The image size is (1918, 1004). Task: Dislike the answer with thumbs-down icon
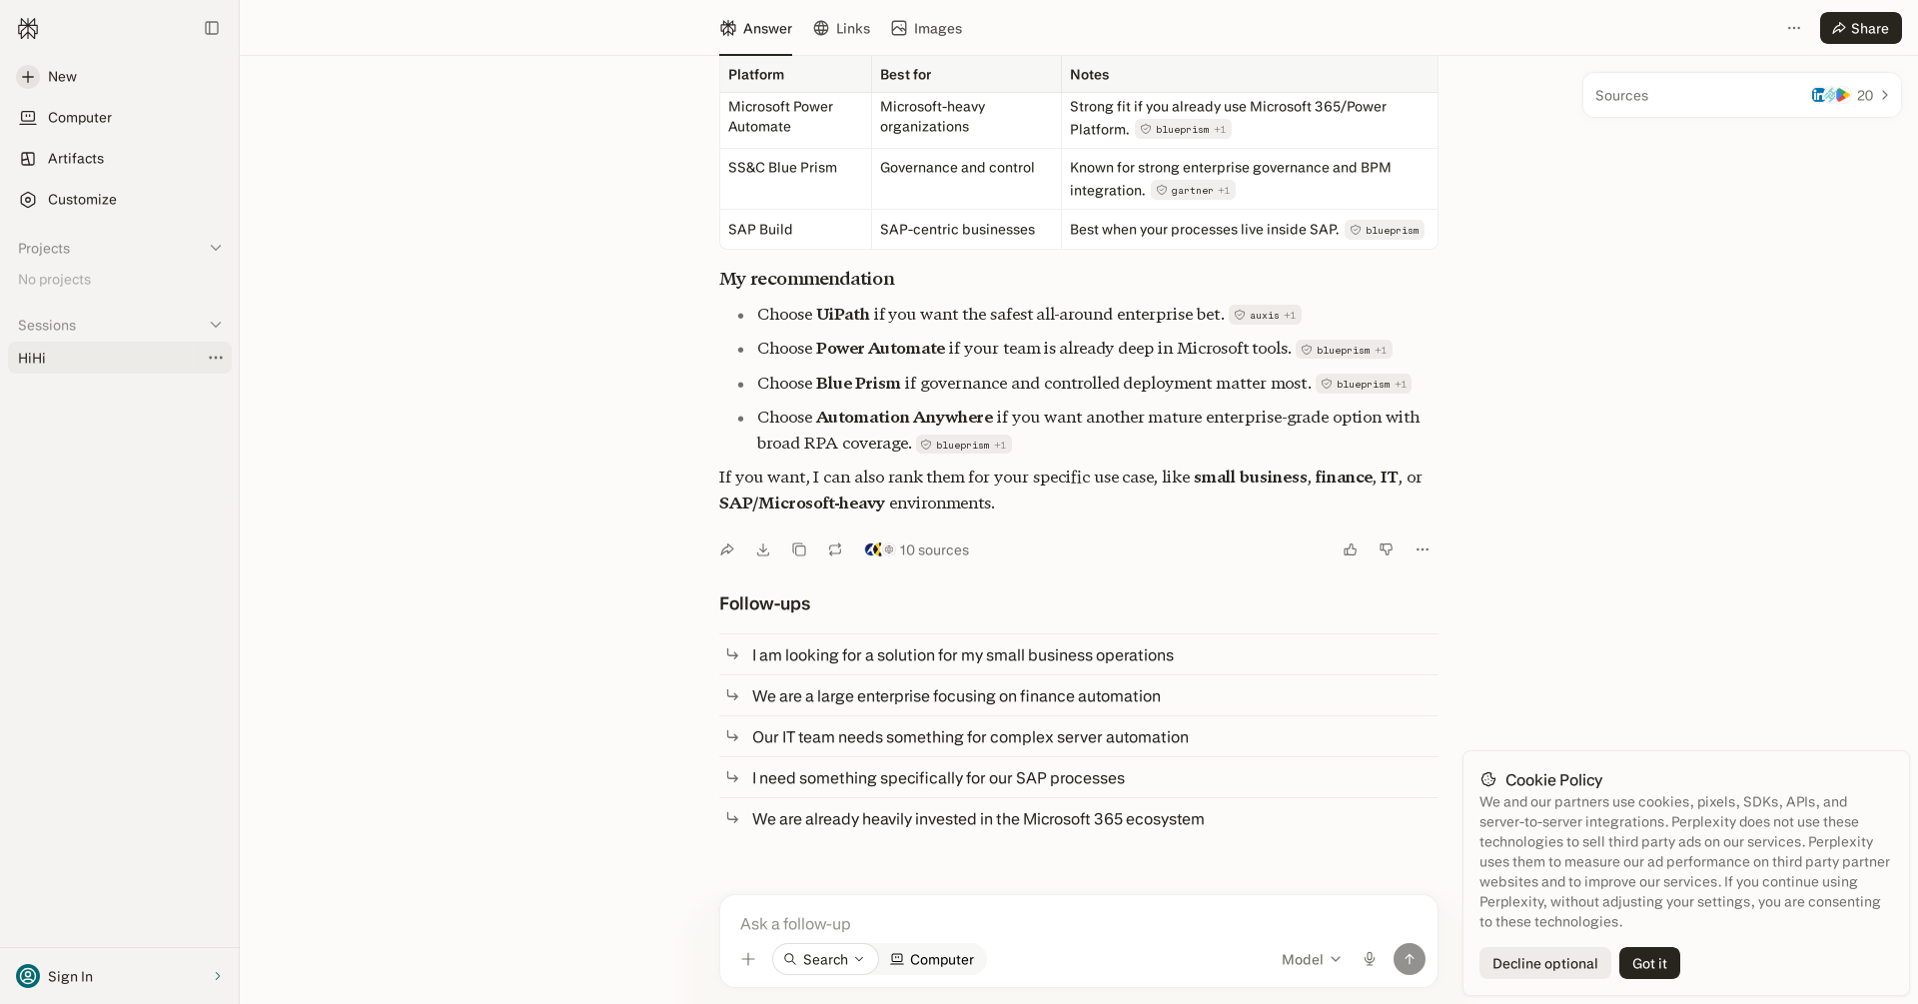click(1387, 549)
